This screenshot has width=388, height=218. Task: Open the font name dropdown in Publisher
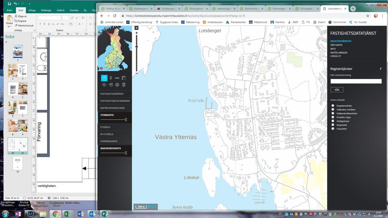(x=60, y=18)
